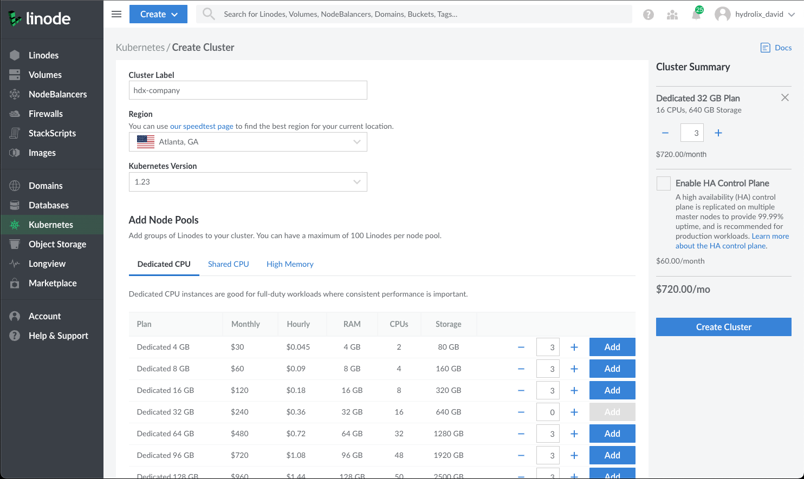This screenshot has height=479, width=804.
Task: Open the Kubernetes Version dropdown
Action: [248, 182]
